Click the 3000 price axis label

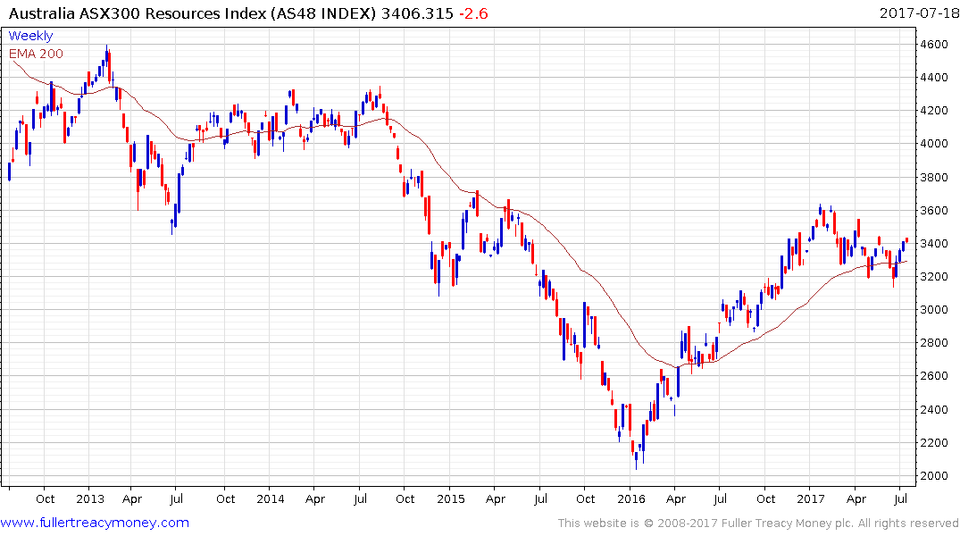point(934,309)
